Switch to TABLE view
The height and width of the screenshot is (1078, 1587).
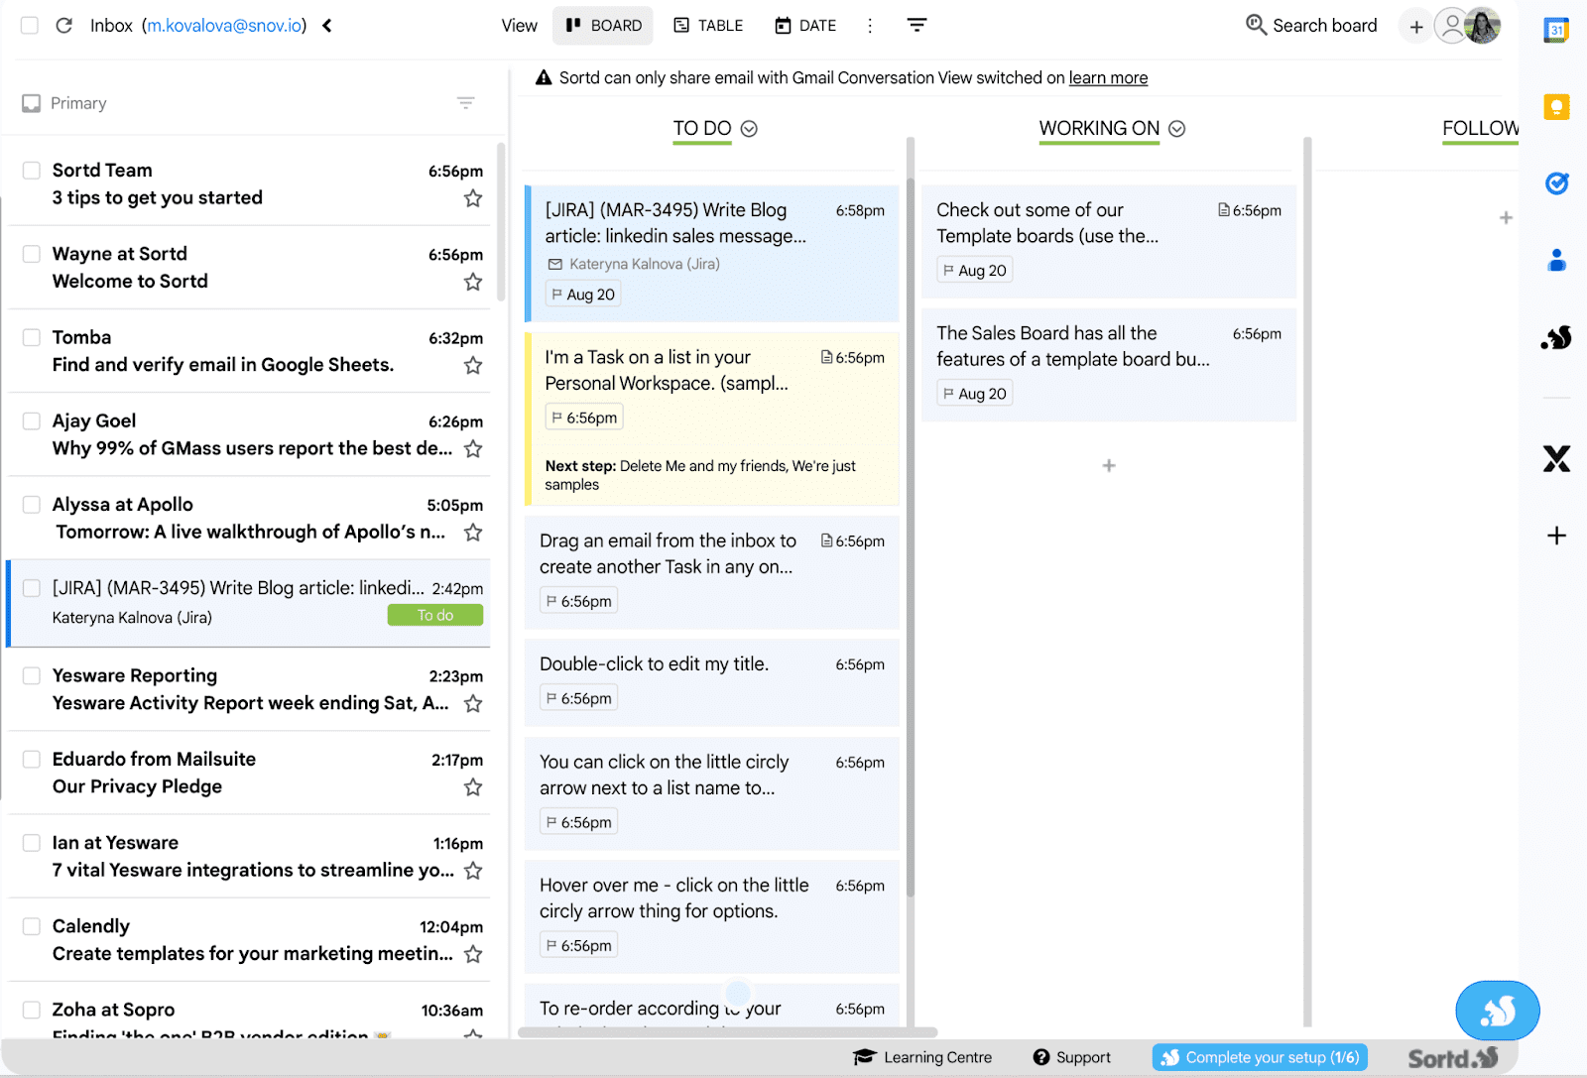708,26
